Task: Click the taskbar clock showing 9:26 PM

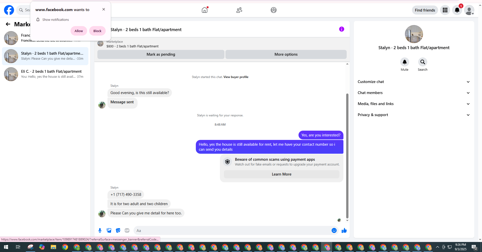Action: coord(461,247)
